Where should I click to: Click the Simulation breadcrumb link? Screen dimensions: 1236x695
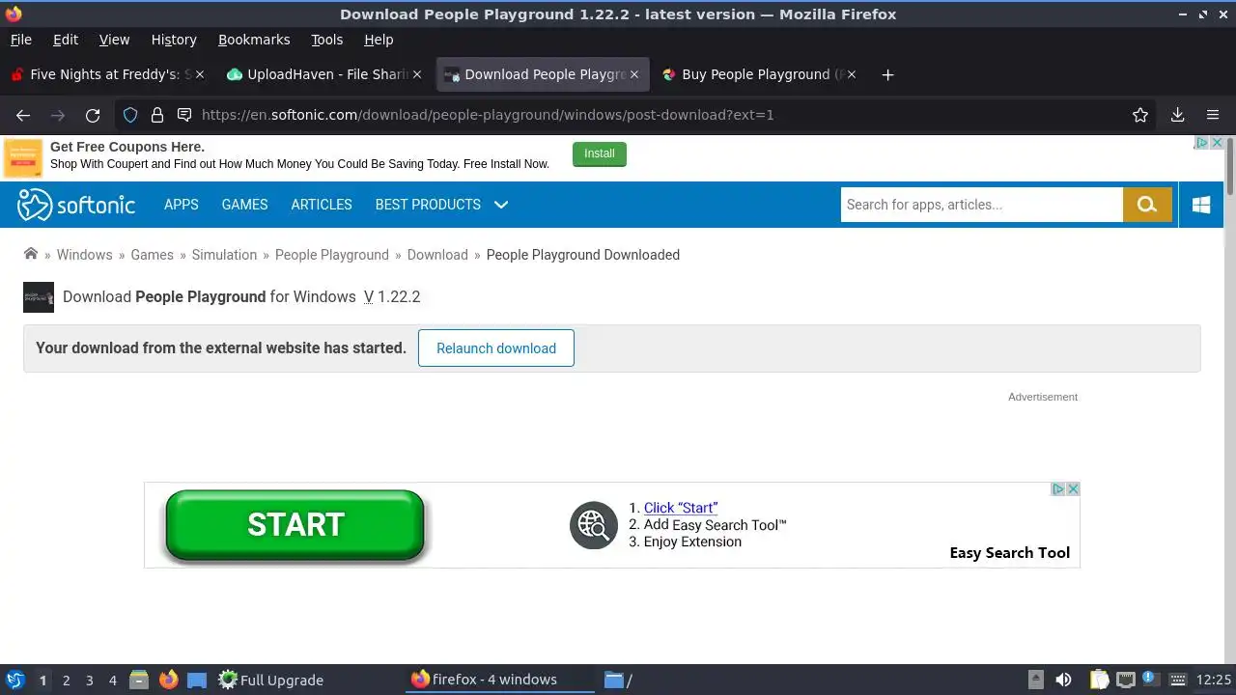pos(224,255)
